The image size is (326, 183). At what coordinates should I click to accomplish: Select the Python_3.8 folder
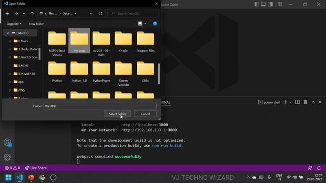(79, 72)
